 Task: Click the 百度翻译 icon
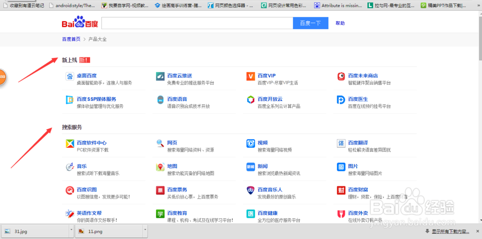pyautogui.click(x=341, y=143)
